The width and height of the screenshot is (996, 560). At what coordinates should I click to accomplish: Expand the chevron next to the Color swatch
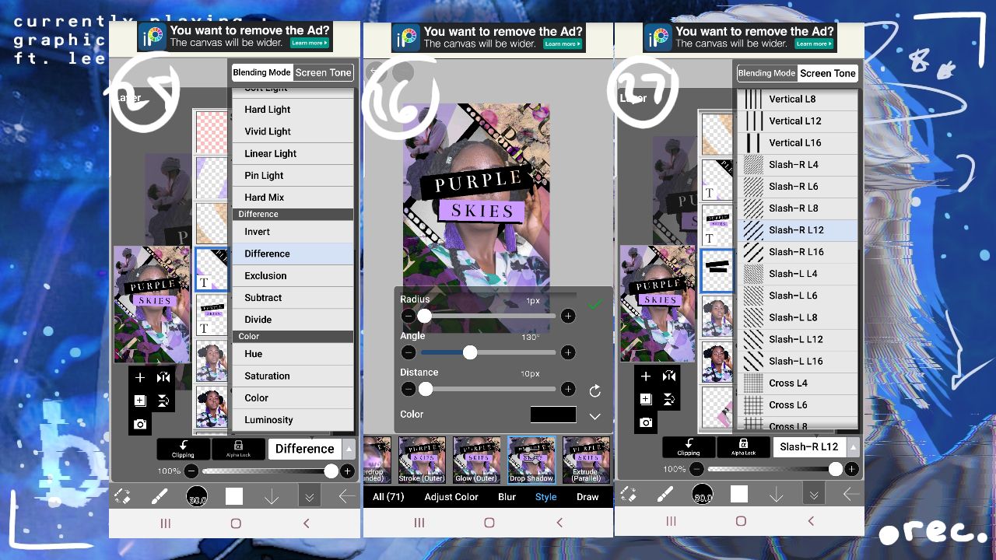[x=594, y=416]
